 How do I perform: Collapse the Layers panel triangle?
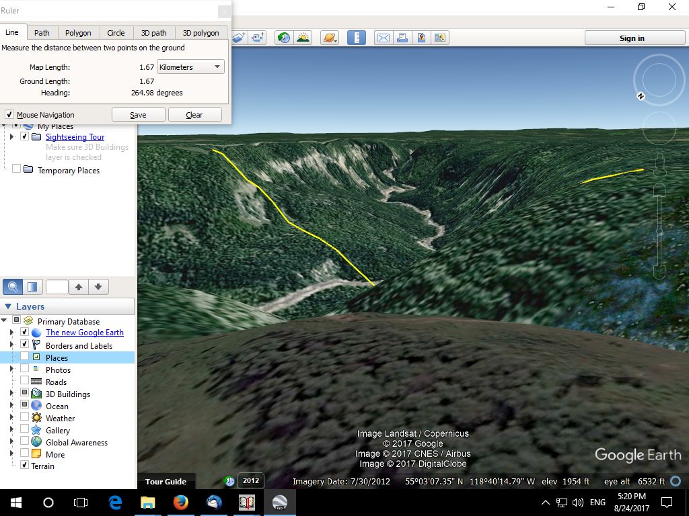pos(8,306)
